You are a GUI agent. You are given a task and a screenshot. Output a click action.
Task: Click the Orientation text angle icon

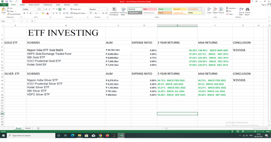pyautogui.click(x=64, y=9)
